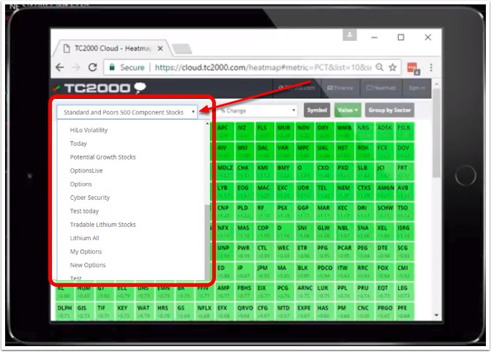Select New Options list entry
The height and width of the screenshot is (352, 491).
point(88,265)
